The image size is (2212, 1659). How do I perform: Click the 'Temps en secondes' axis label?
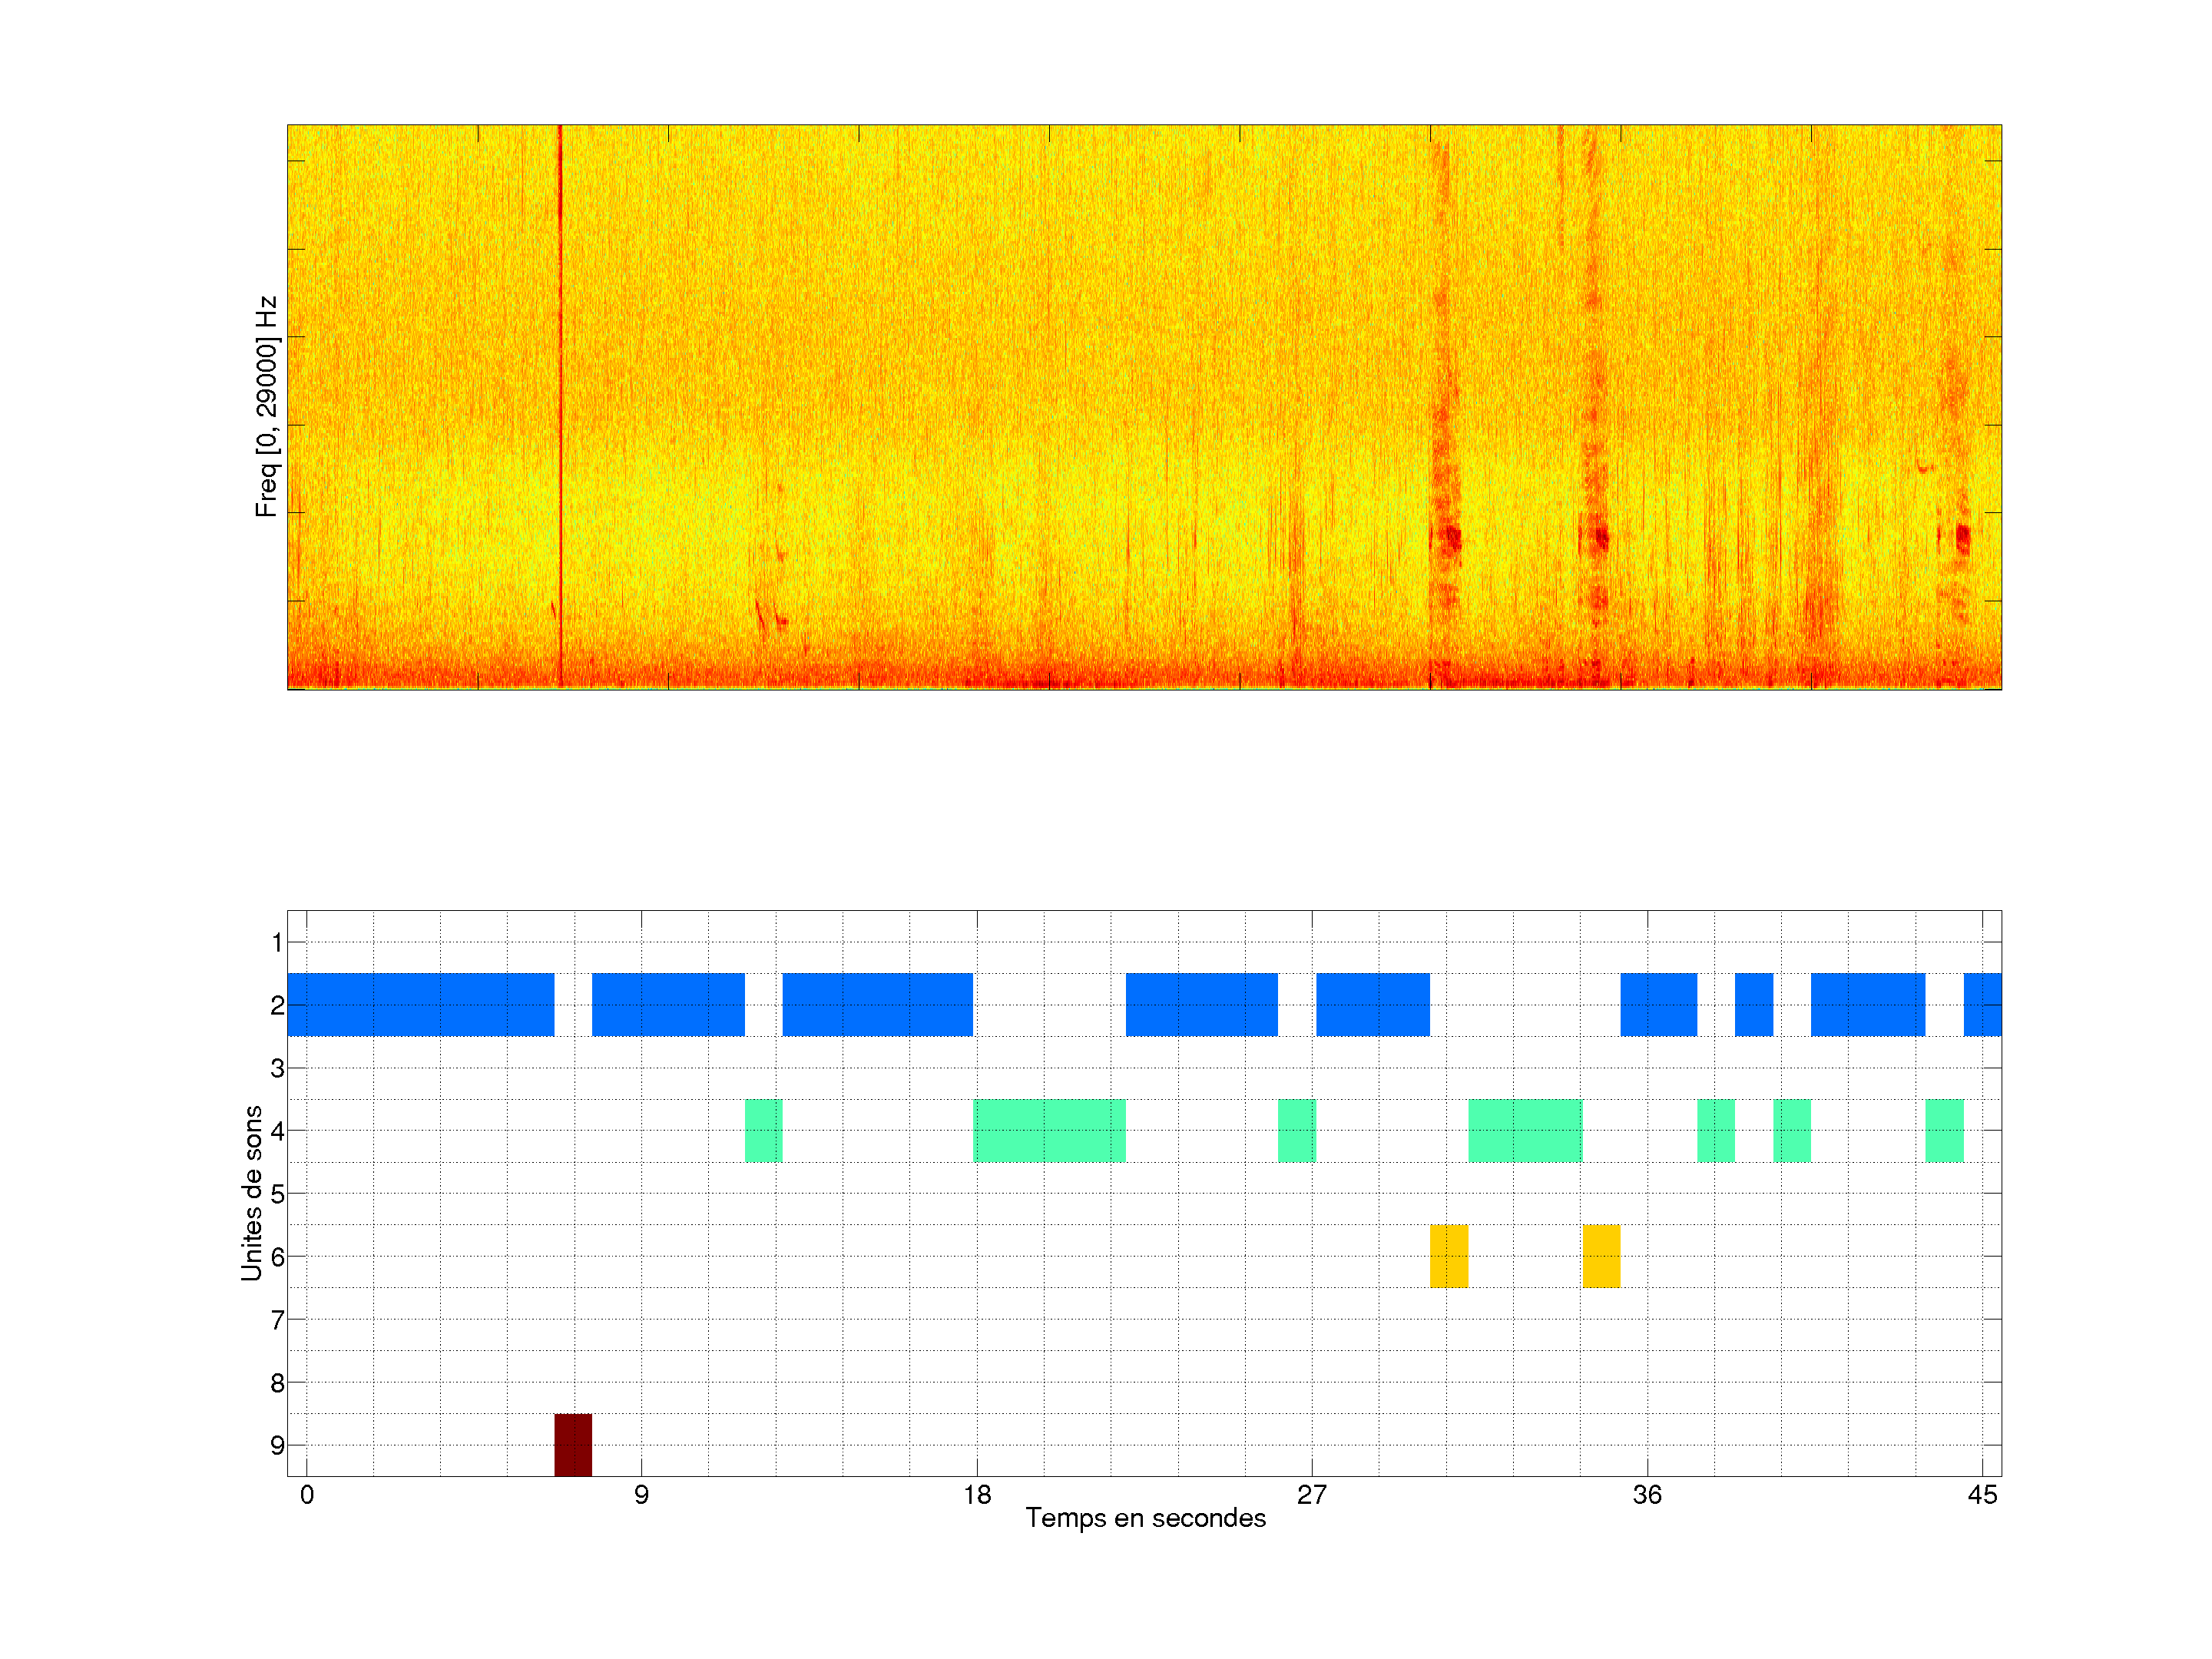pyautogui.click(x=1145, y=1518)
